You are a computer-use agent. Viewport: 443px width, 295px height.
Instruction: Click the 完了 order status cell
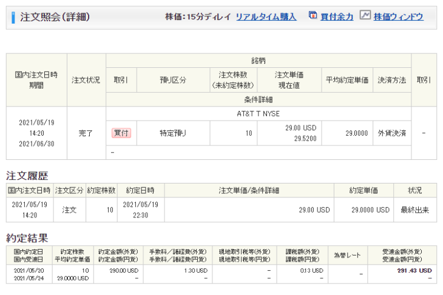86,133
